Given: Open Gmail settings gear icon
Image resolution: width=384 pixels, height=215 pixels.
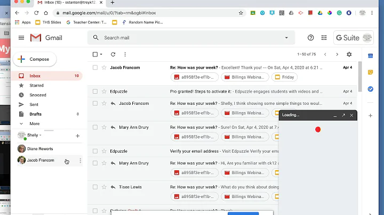Looking at the screenshot, I should pyautogui.click(x=349, y=54).
